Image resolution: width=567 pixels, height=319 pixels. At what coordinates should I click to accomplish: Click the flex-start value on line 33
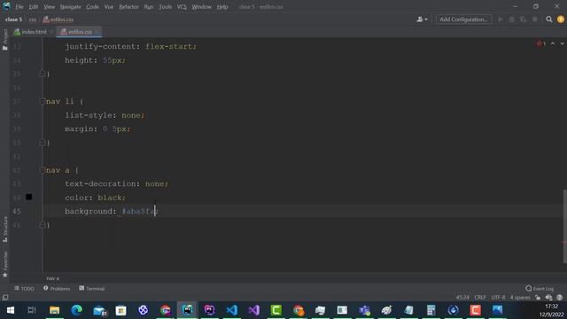pos(169,47)
